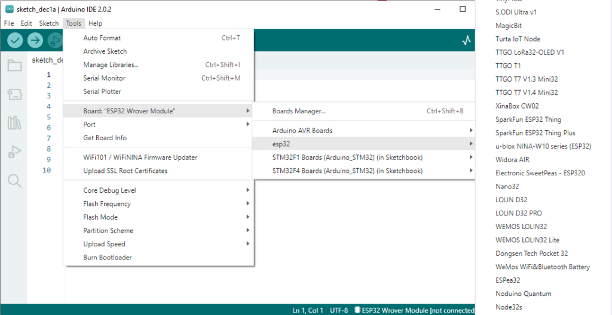Select MagicBit board
This screenshot has height=315, width=612.
coord(509,26)
